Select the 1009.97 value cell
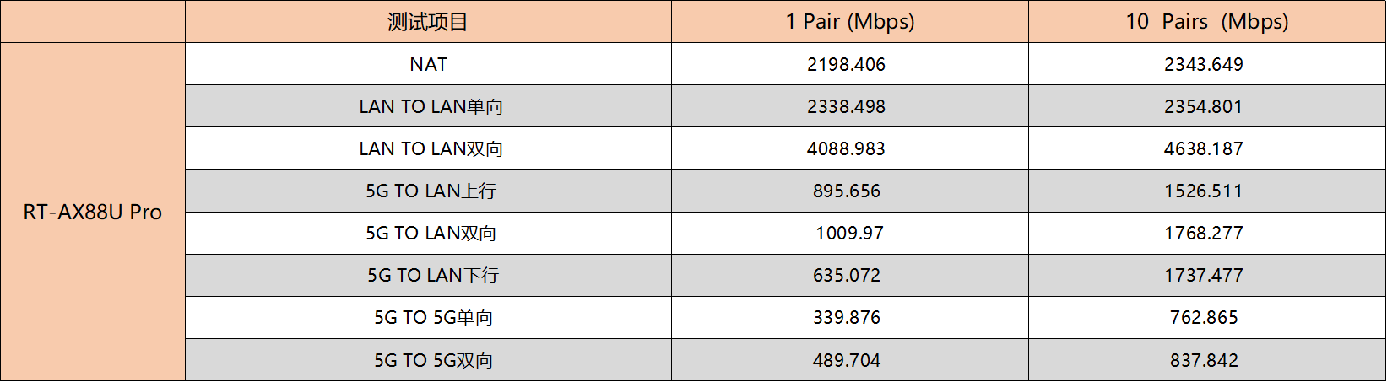 pos(850,233)
